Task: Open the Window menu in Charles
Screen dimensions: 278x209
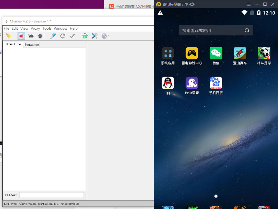Action: (x=61, y=28)
